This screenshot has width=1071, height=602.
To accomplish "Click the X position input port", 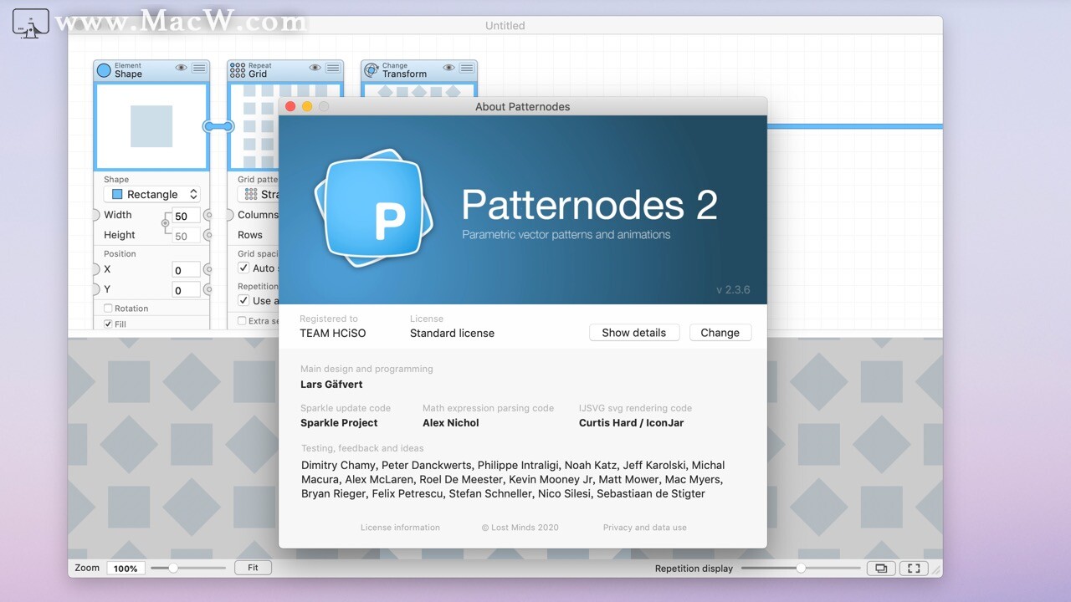I will [x=95, y=269].
